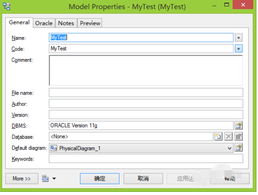Open Default diagram properties icon

(238, 148)
